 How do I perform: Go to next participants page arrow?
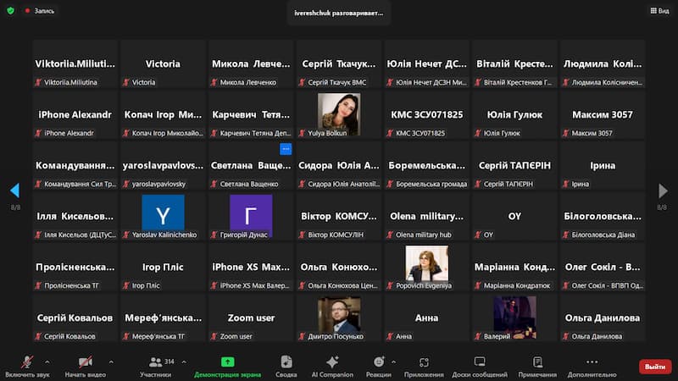click(664, 190)
